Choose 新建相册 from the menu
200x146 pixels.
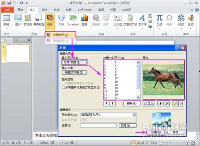pos(60,35)
